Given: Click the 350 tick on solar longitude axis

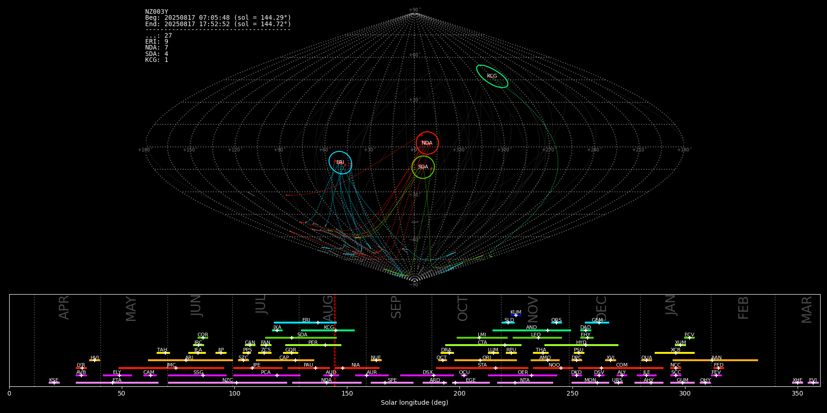Looking at the screenshot, I should pos(798,393).
